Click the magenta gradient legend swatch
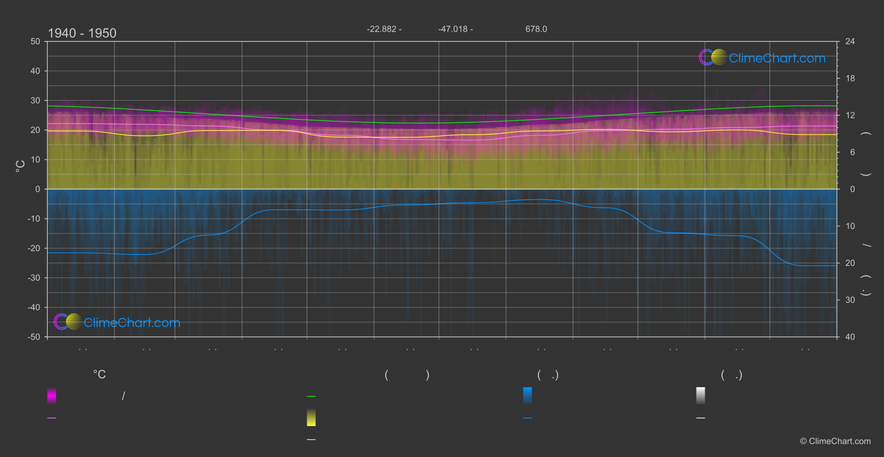The height and width of the screenshot is (457, 884). [52, 396]
